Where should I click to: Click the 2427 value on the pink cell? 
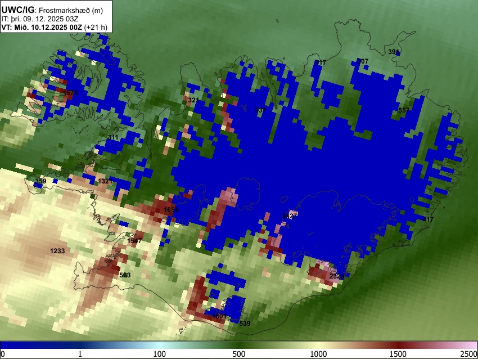coord(290,216)
